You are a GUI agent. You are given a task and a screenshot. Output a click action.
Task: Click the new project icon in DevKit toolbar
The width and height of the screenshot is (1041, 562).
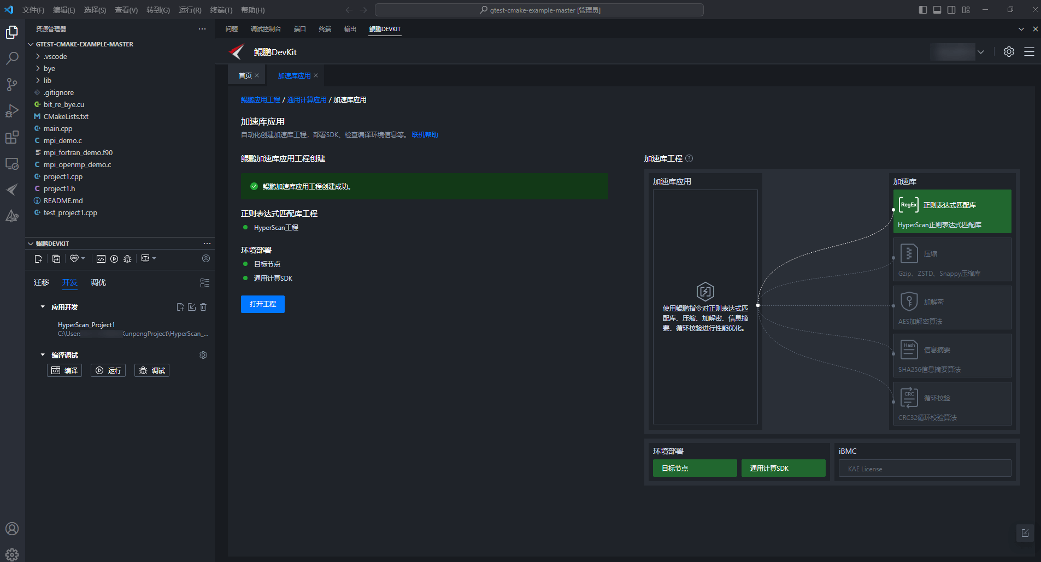[x=38, y=259]
